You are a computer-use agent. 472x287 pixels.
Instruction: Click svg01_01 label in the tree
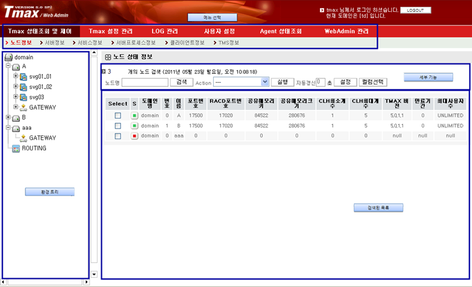point(40,77)
